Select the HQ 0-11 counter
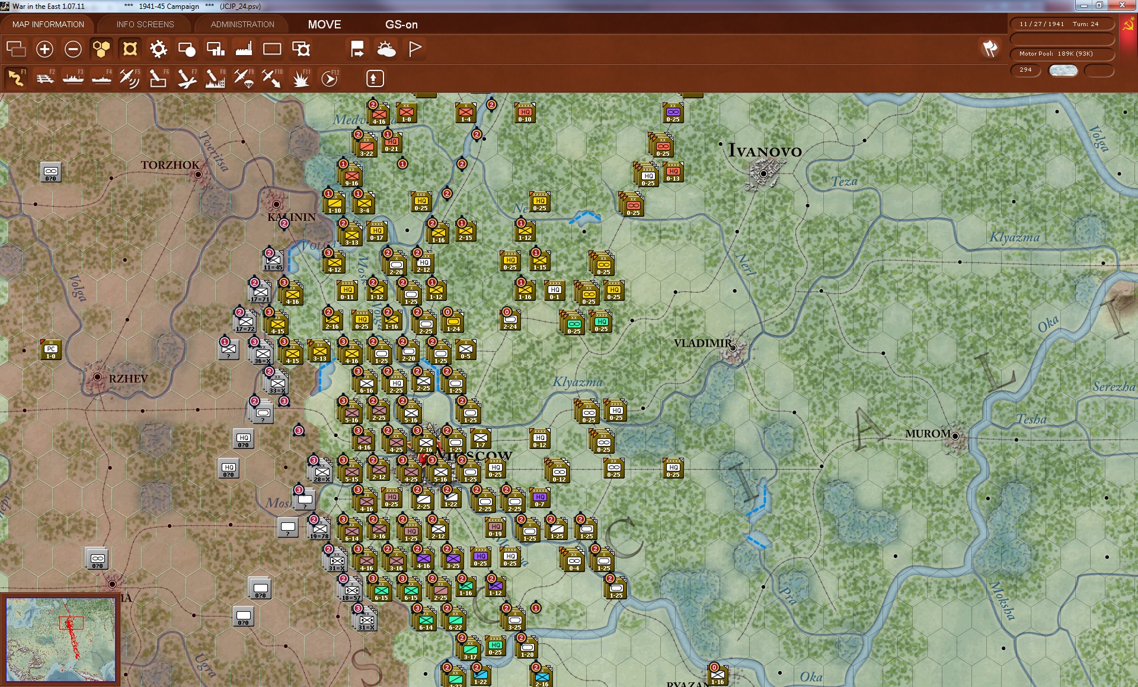The image size is (1138, 687). pyautogui.click(x=347, y=290)
